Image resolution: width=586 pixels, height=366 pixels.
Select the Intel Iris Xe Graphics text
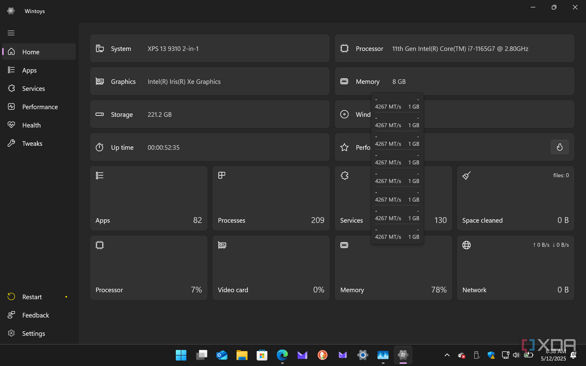(184, 82)
